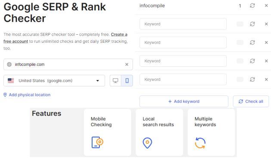Open United States (google.com) country dropdown
The height and width of the screenshot is (160, 271).
[54, 80]
